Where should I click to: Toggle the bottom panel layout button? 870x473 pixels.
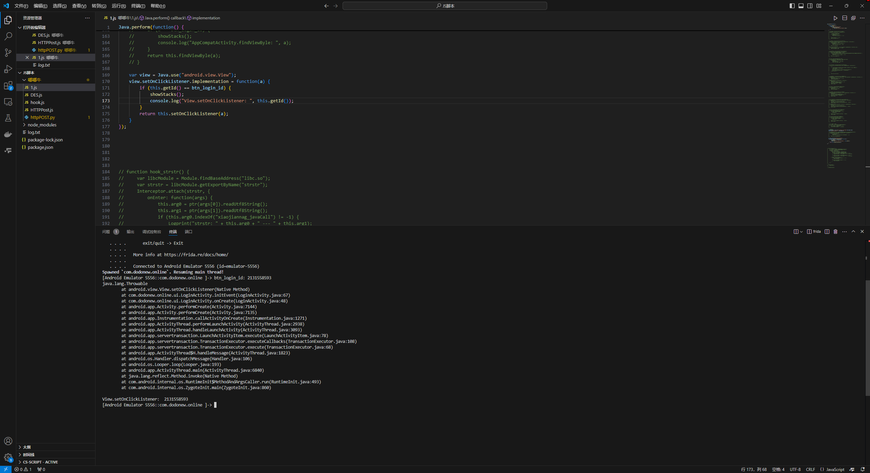(801, 6)
